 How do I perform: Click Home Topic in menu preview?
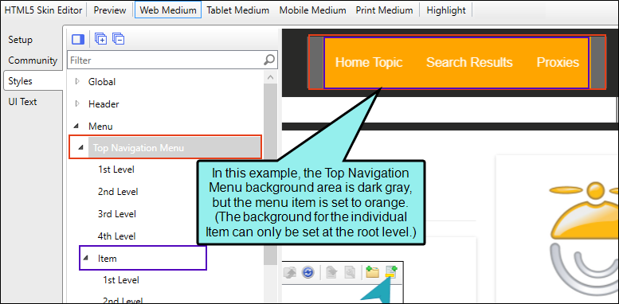tap(369, 62)
